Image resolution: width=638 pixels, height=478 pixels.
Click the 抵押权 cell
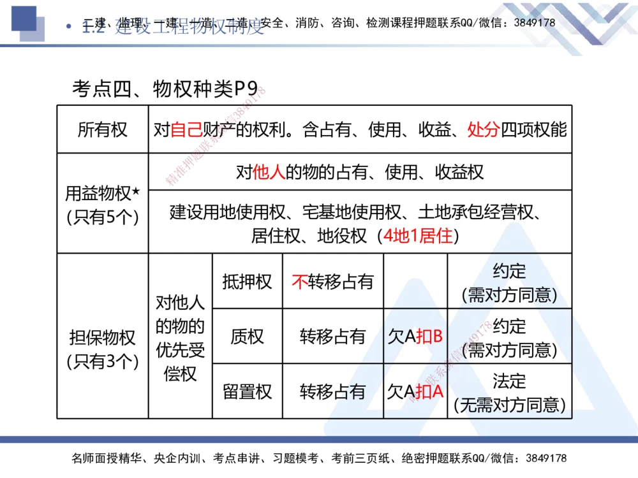tap(246, 280)
